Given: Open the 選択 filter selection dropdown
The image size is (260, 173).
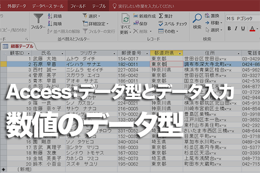Looking at the screenshot, I should (91, 16).
